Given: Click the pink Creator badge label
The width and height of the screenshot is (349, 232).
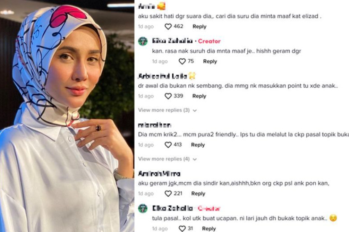Looking at the screenshot, I should [209, 41].
